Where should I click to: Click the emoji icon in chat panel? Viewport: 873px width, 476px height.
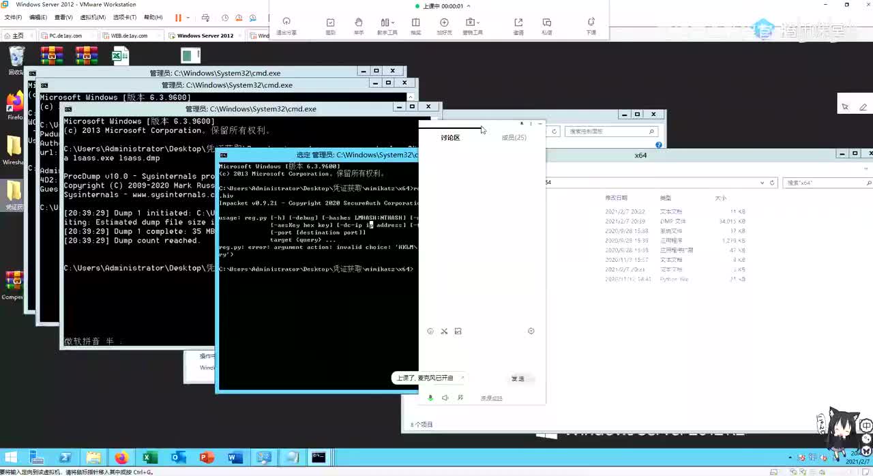pos(430,331)
